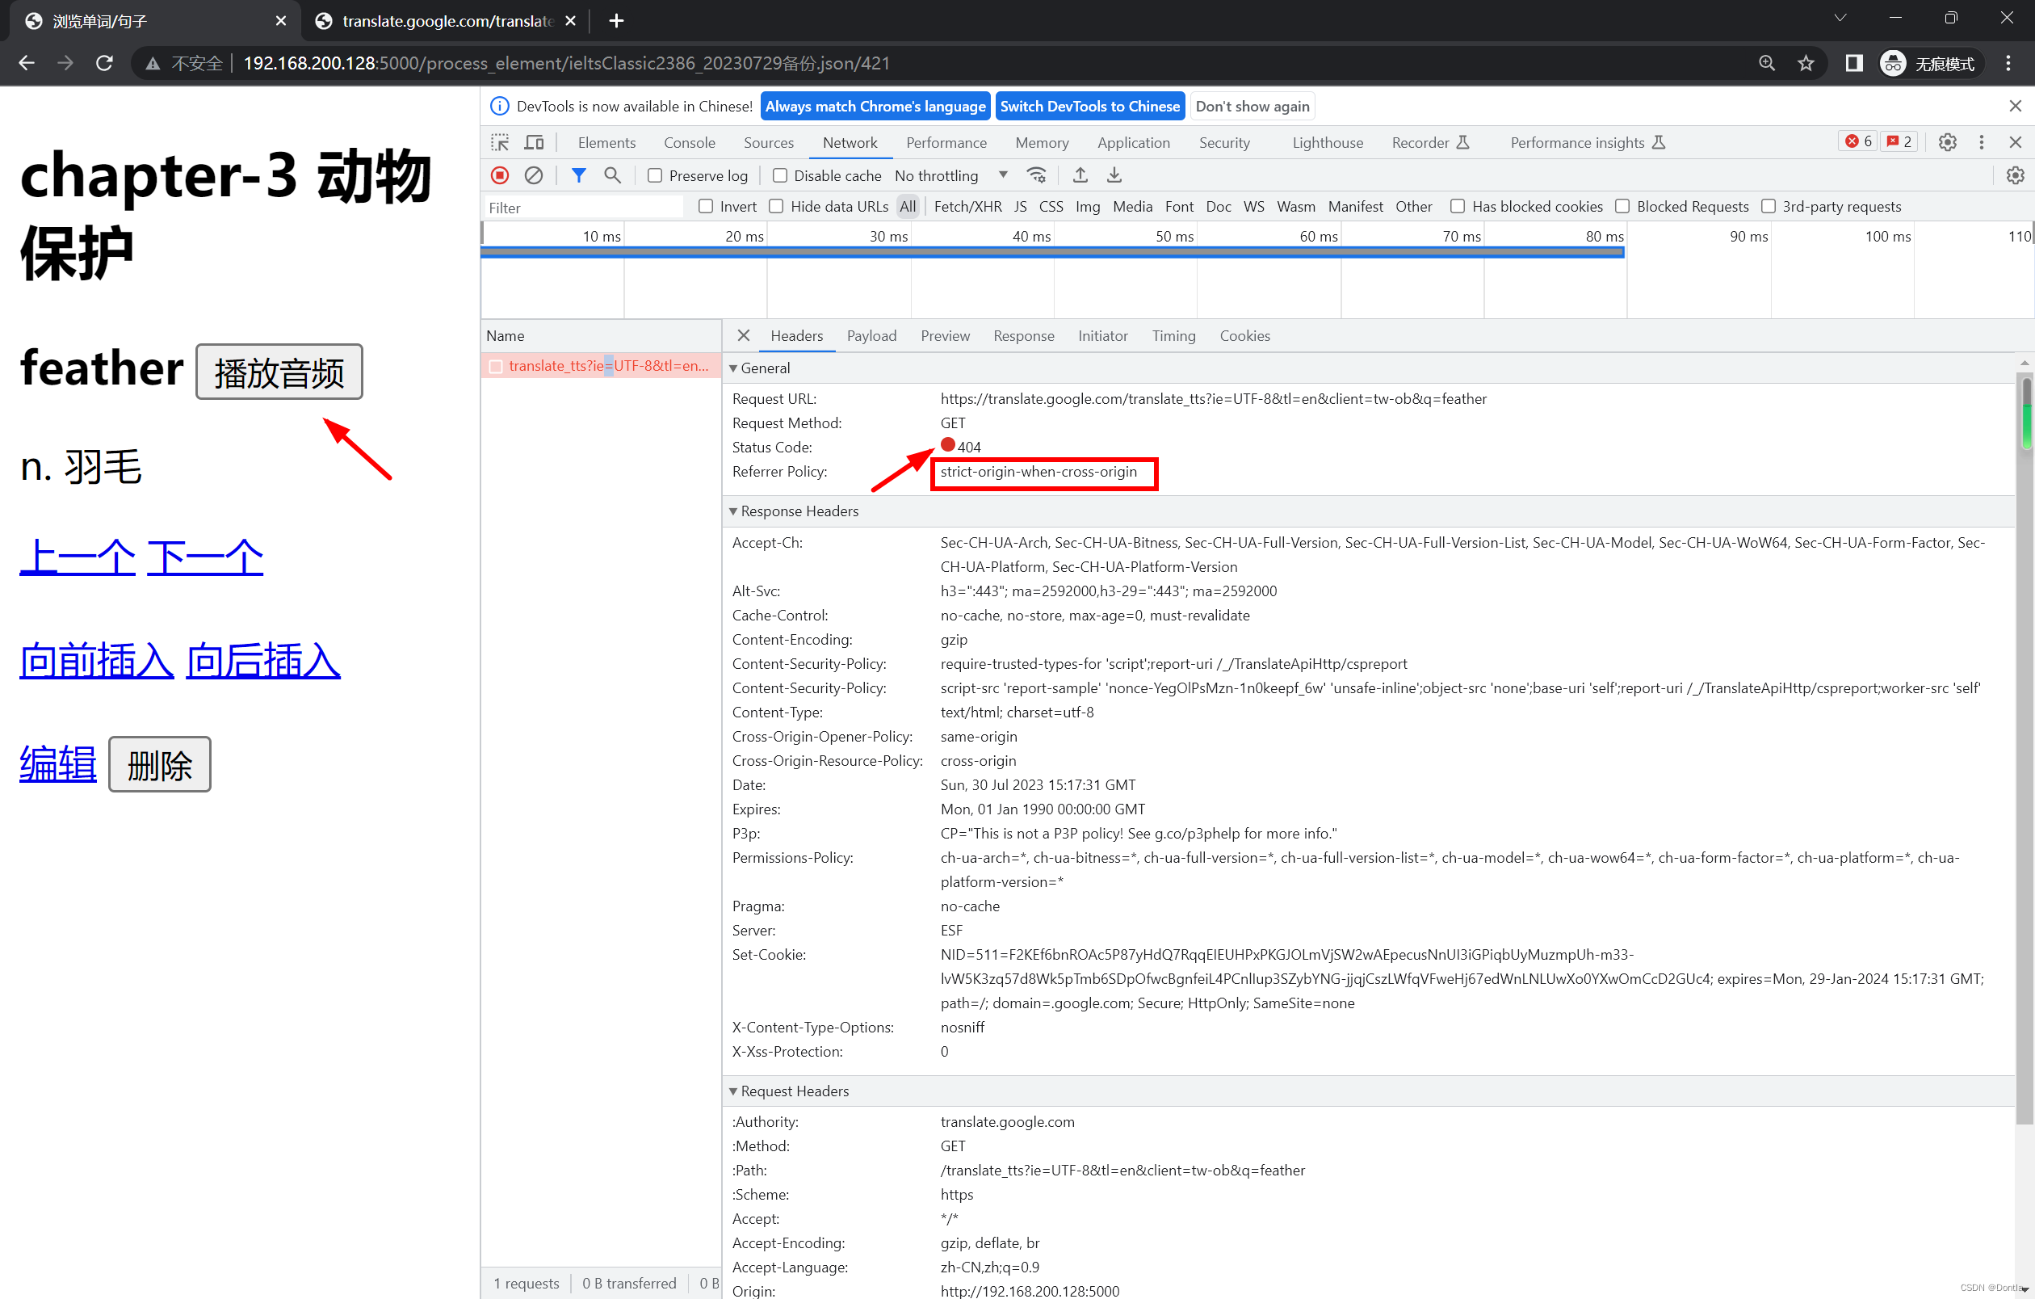Viewport: 2035px width, 1299px height.
Task: Open network search magnifier
Action: (x=613, y=175)
